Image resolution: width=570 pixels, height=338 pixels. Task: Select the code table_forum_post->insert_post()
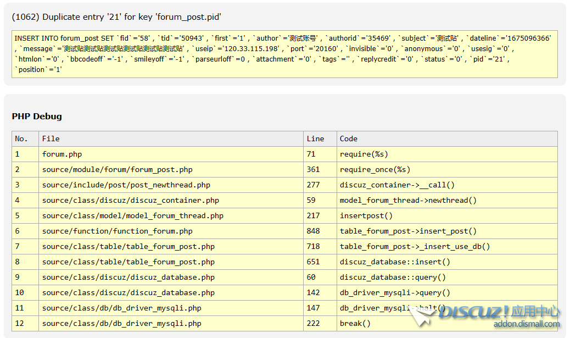(x=408, y=231)
